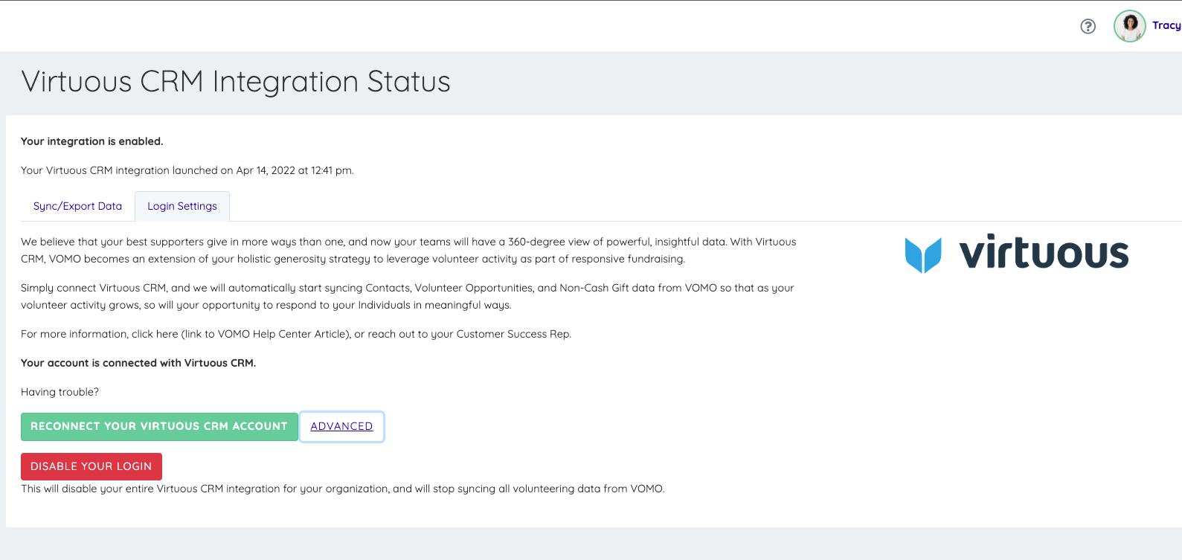Click the 'Having trouble?' text
The height and width of the screenshot is (560, 1182).
point(60,392)
